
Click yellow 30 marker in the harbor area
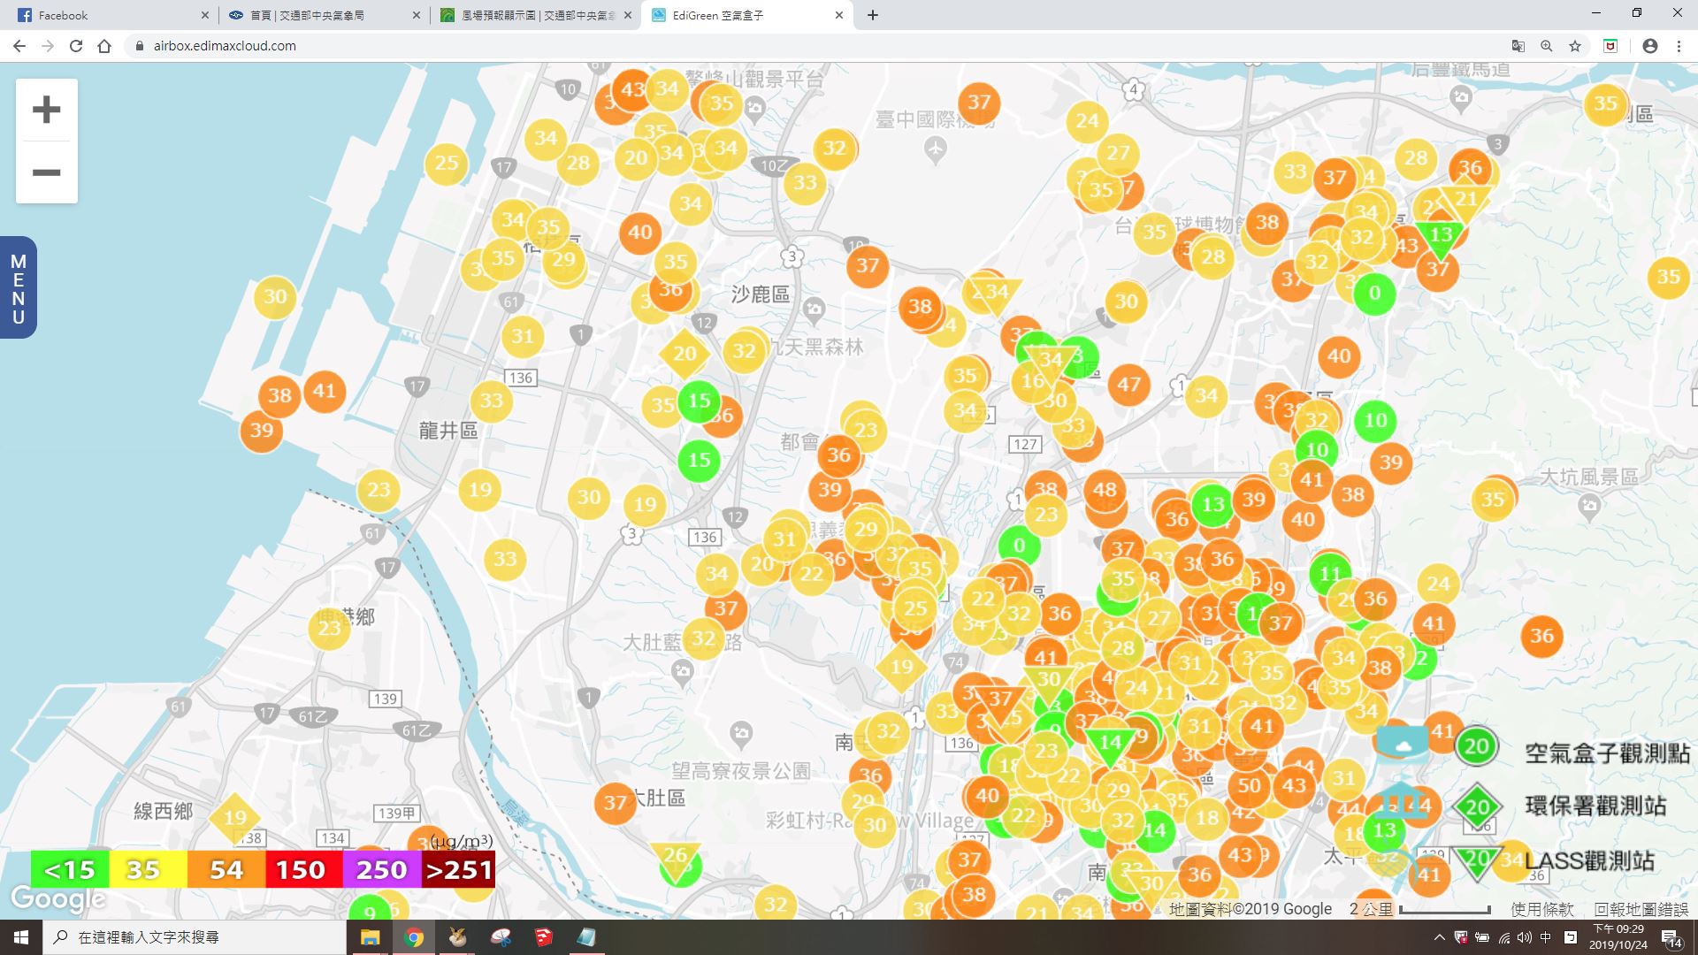[275, 296]
